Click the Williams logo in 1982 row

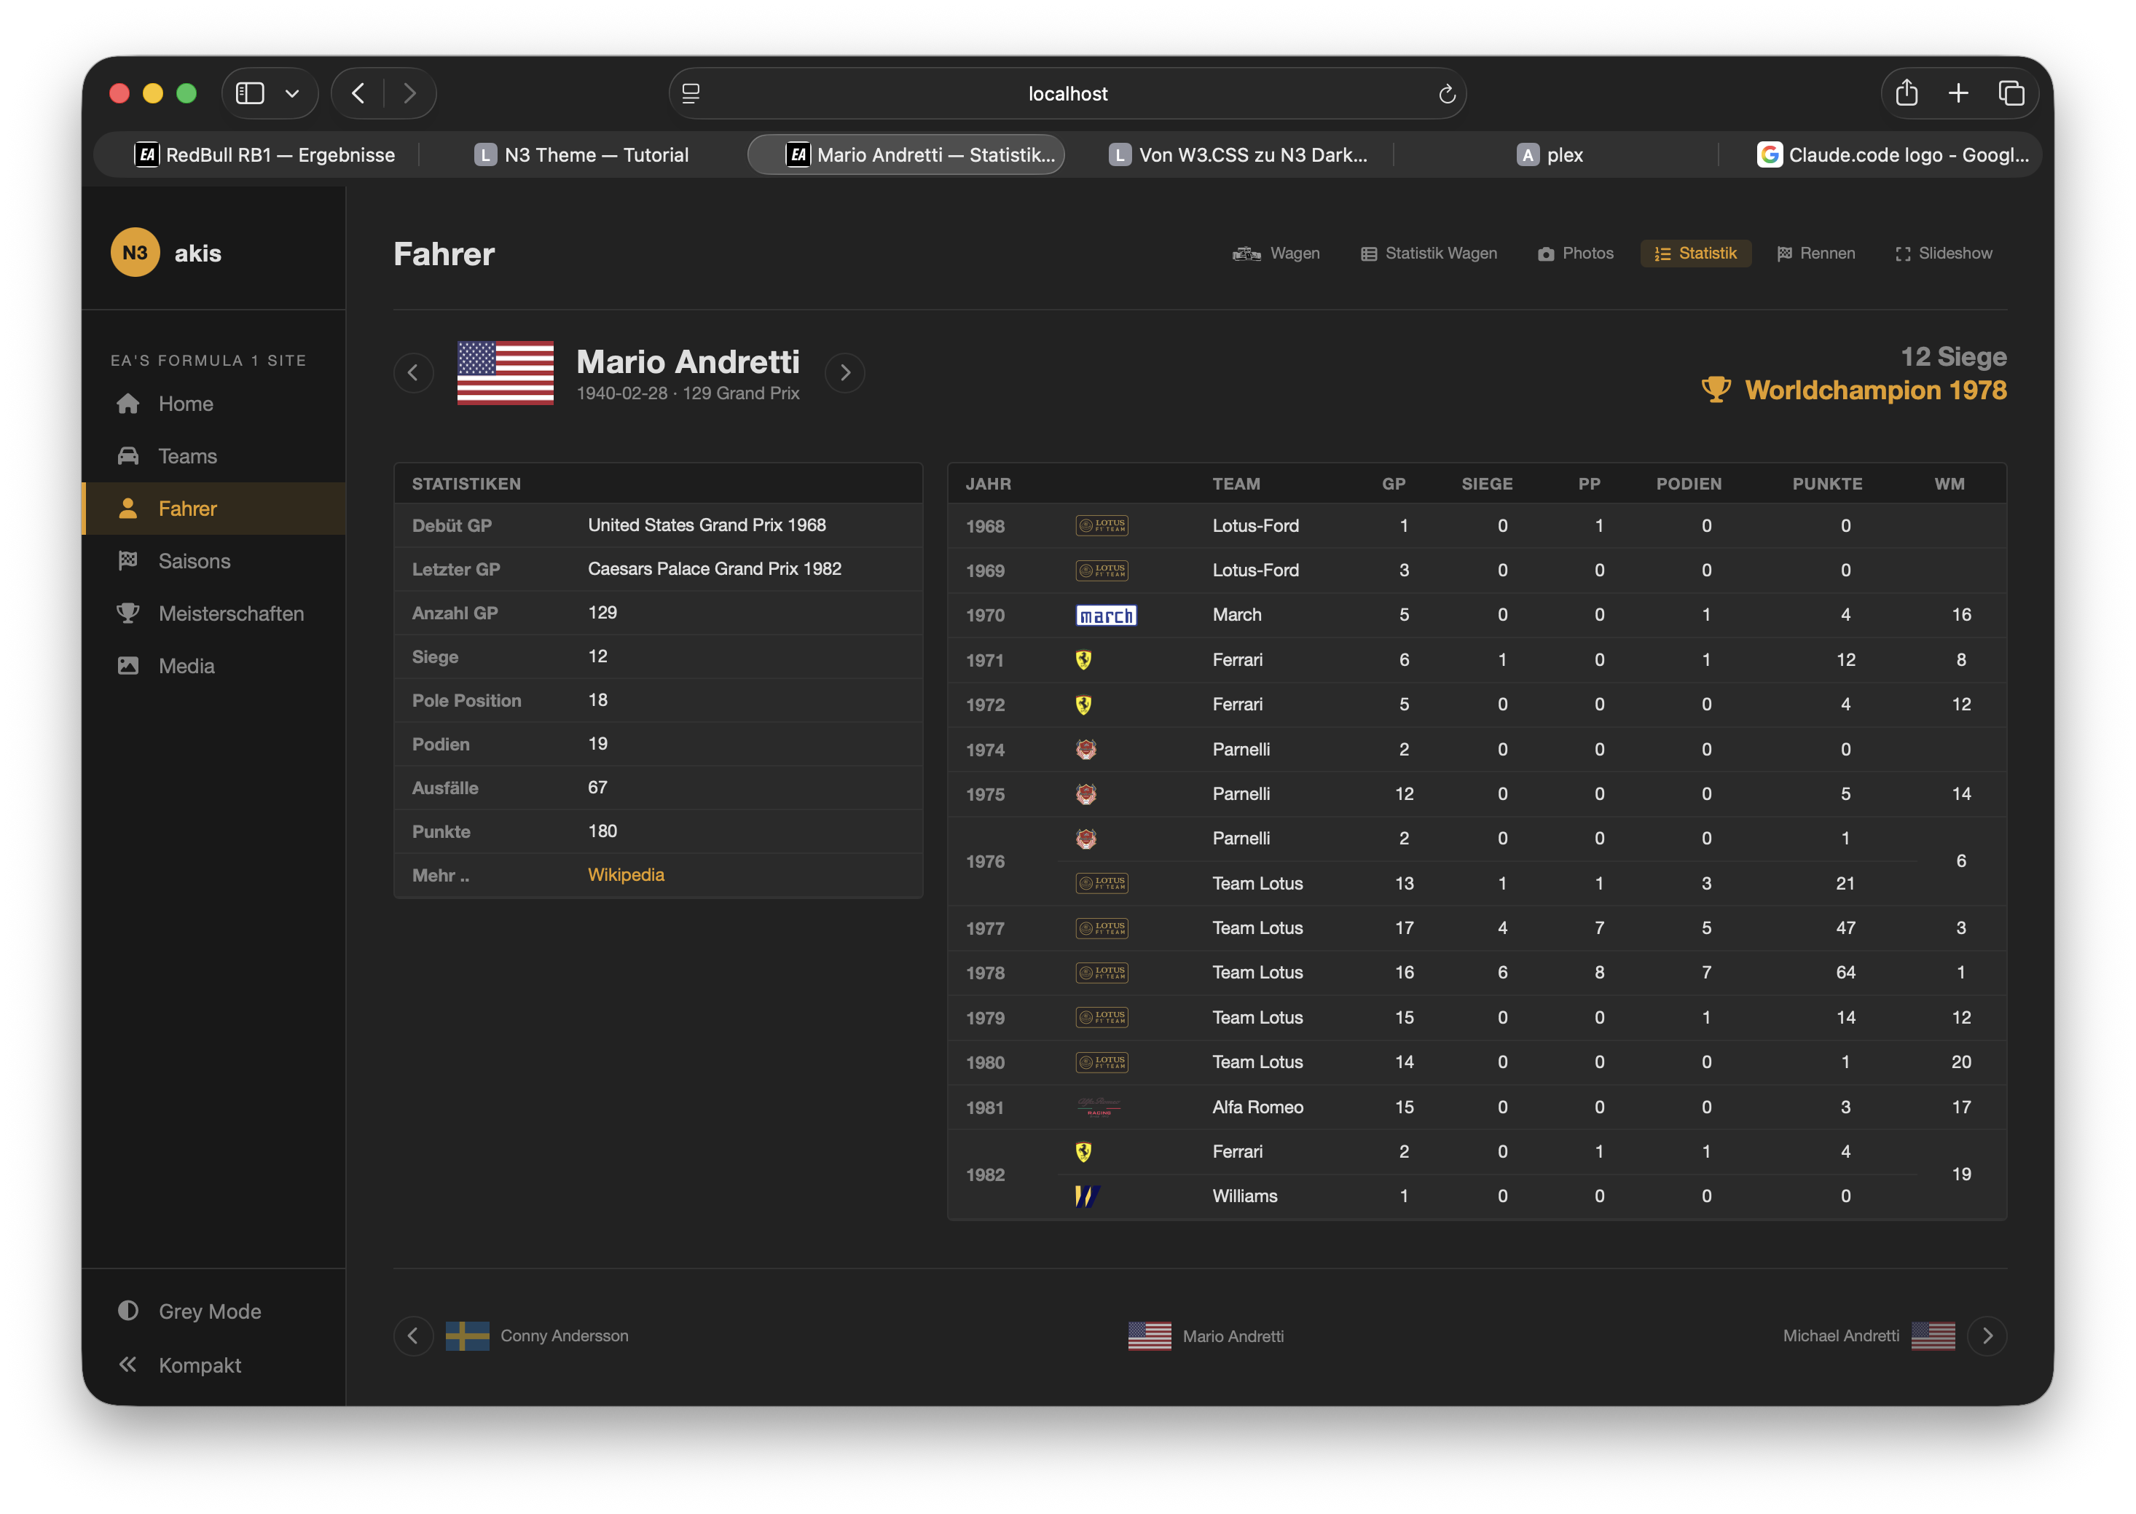coord(1088,1196)
